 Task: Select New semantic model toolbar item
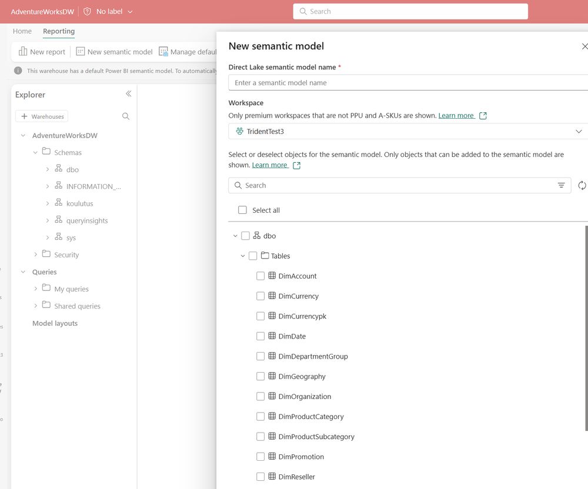point(115,52)
